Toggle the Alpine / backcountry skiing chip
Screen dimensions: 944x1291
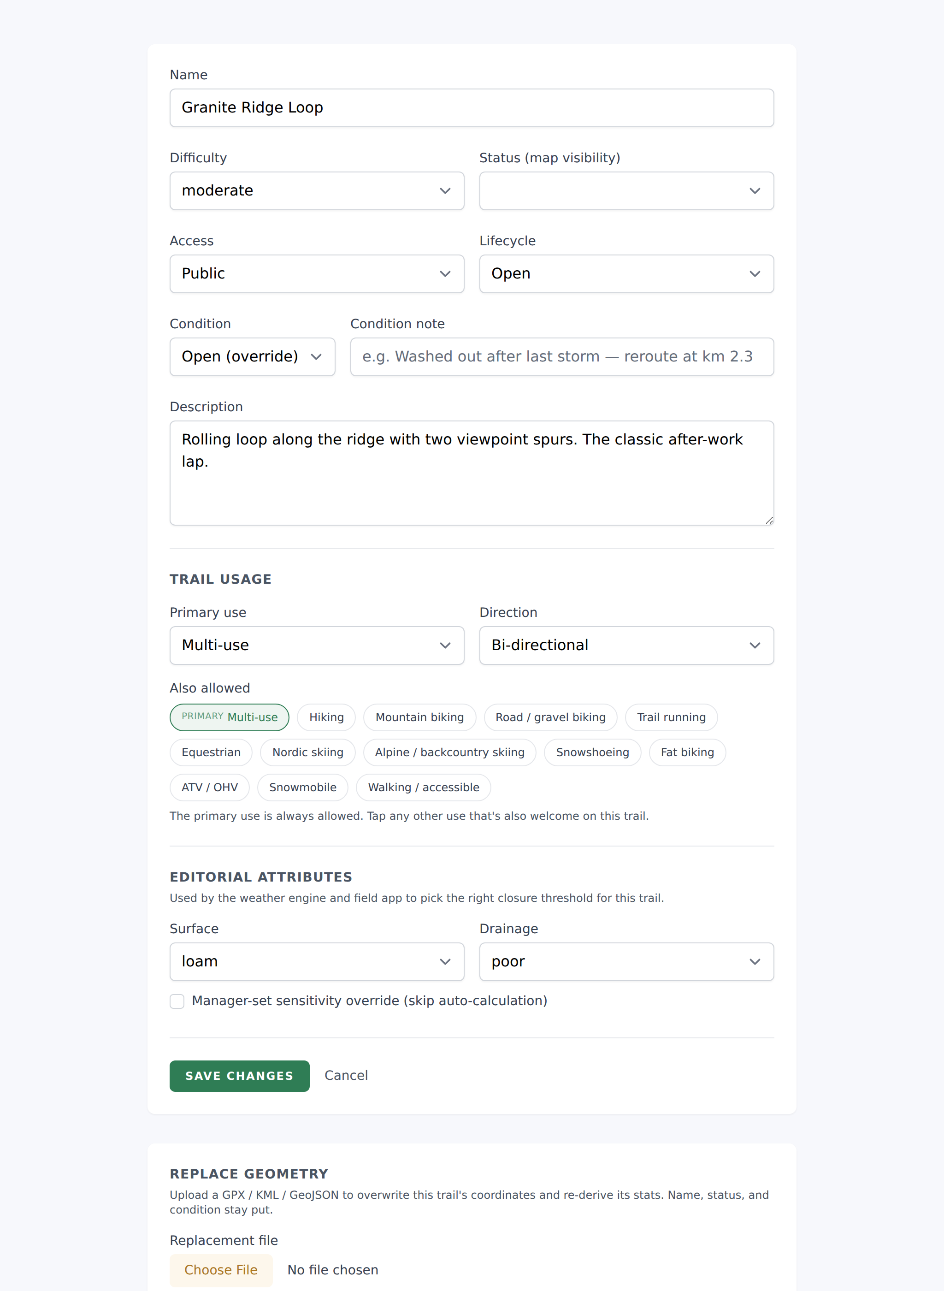[449, 752]
